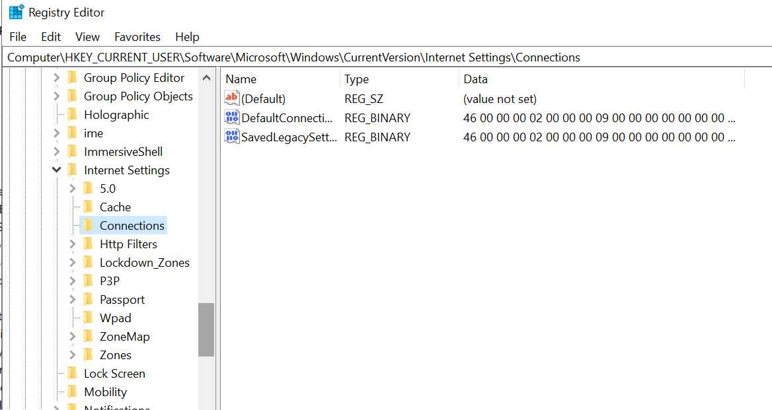Click the tree scrollbar up arrow

[206, 78]
